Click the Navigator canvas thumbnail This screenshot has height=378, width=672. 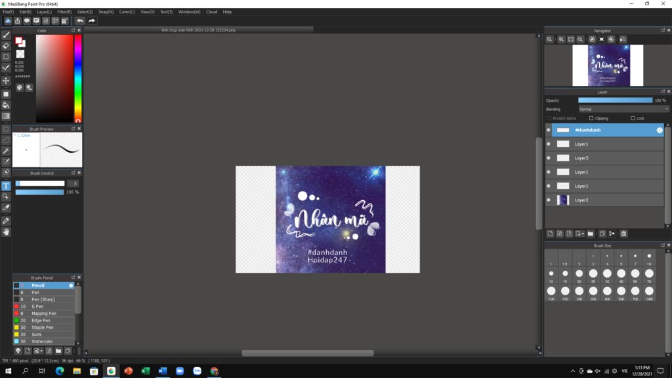(608, 66)
